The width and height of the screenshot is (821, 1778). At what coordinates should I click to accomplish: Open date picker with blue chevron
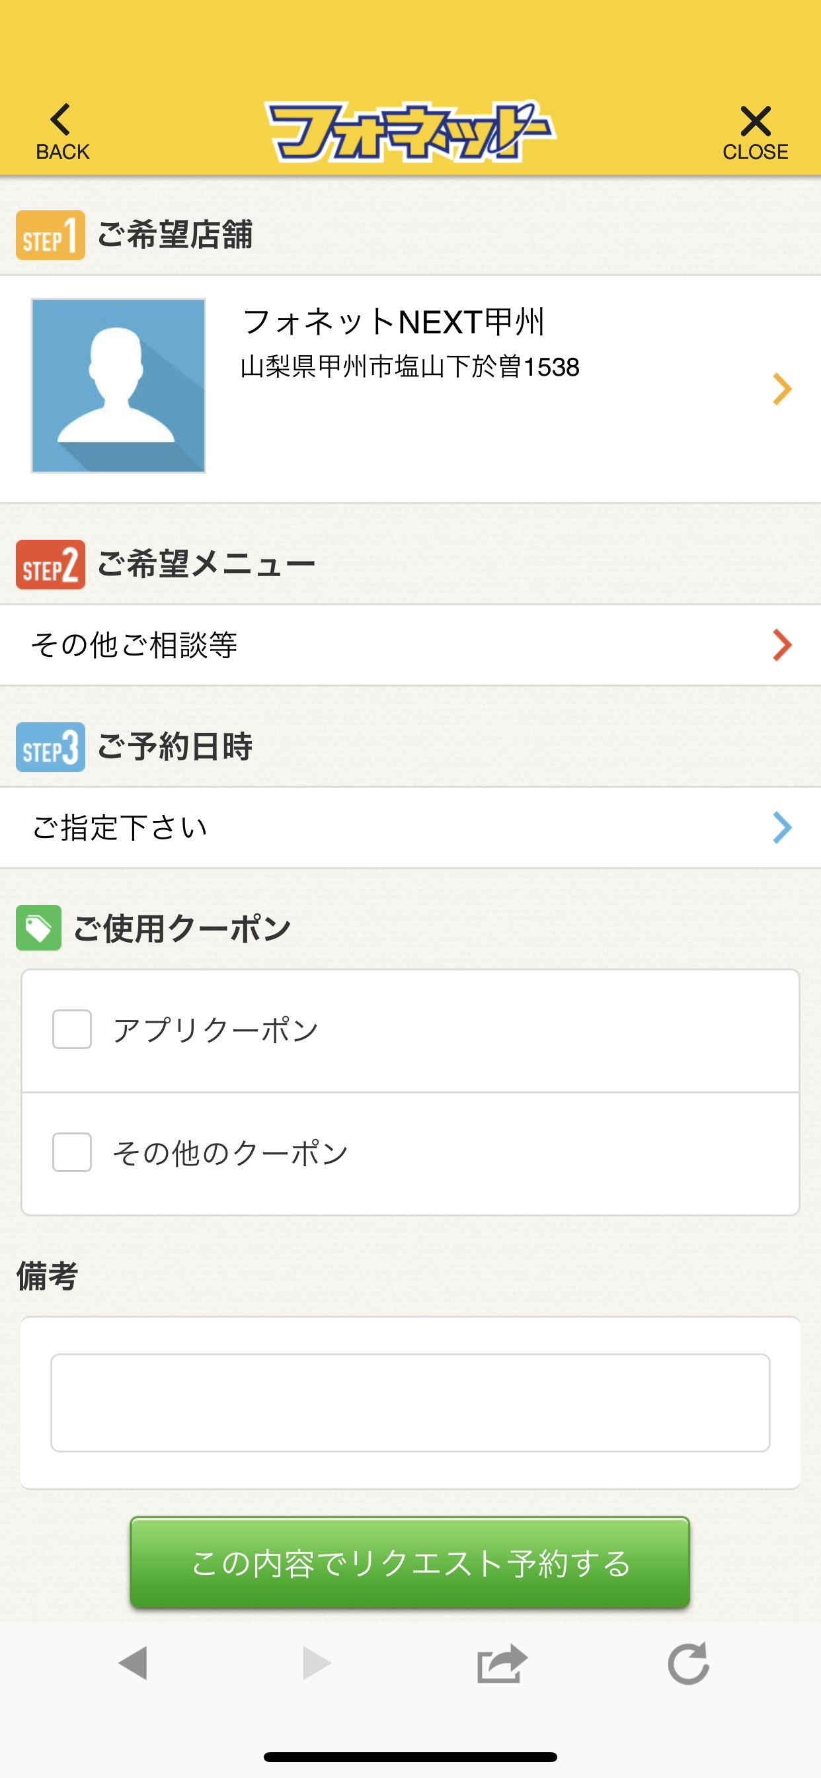coord(782,827)
